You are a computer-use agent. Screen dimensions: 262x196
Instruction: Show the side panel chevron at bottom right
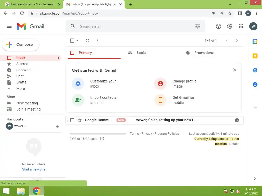pyautogui.click(x=255, y=179)
